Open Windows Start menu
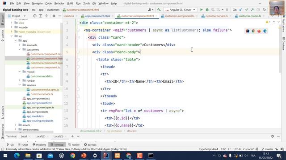Image resolution: width=286 pixels, height=160 pixels. [5, 156]
